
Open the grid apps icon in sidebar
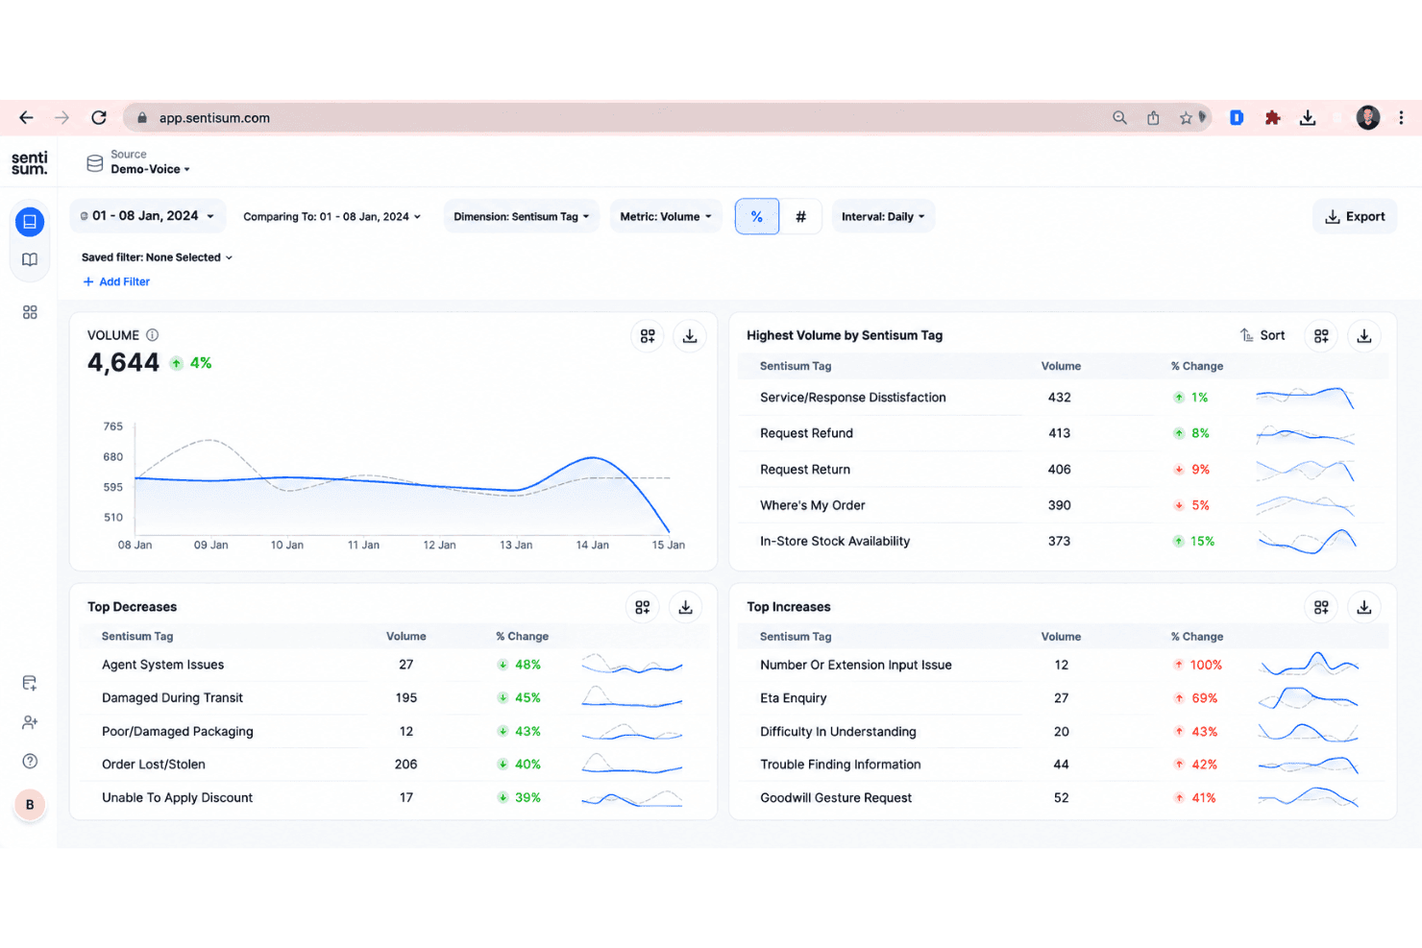30,312
